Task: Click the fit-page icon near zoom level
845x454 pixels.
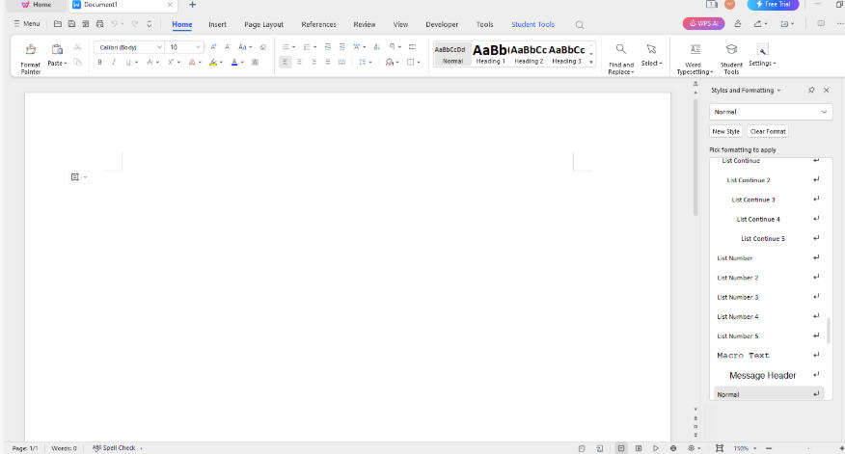Action: [x=719, y=448]
